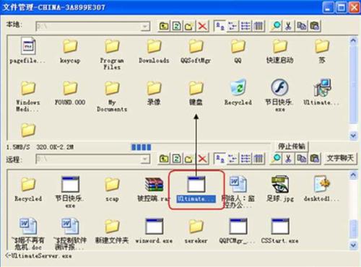
Task: Click scissors cut icon in remote toolbar
Action: click(x=289, y=159)
